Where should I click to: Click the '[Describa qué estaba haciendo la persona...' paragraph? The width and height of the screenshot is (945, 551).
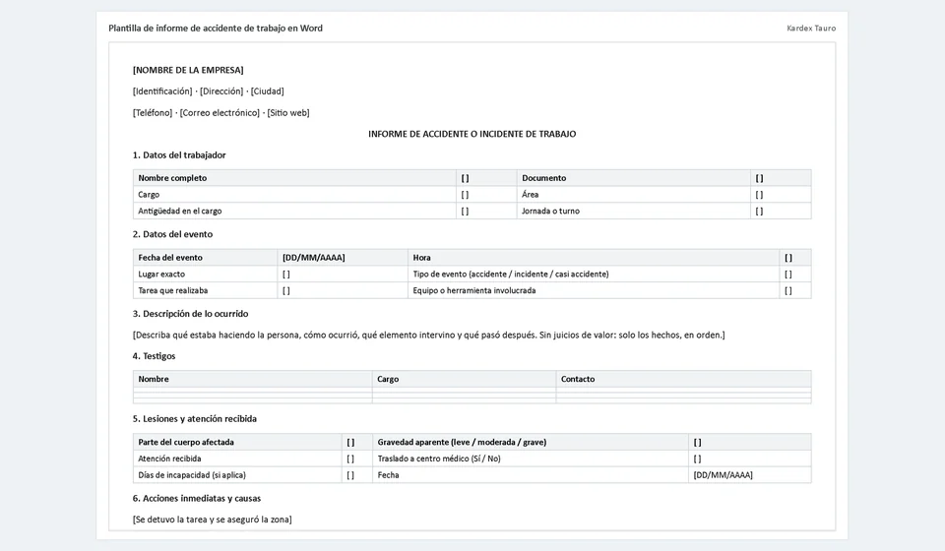pos(428,335)
